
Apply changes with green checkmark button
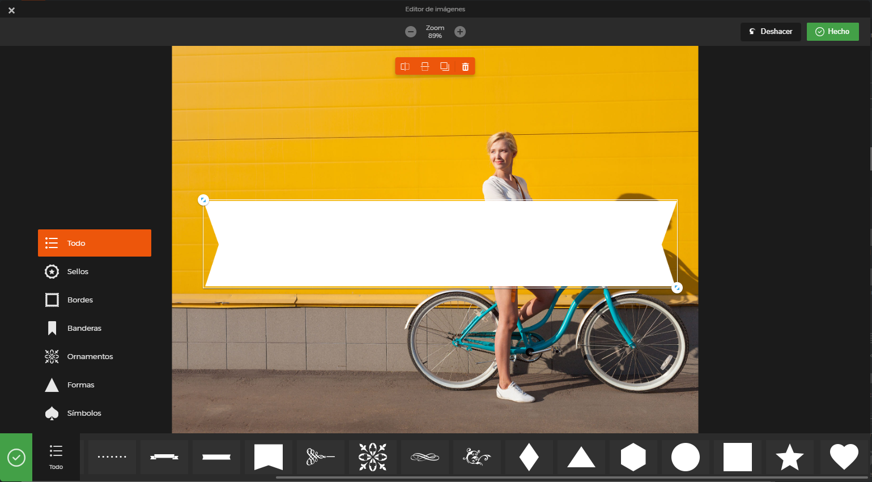(16, 457)
